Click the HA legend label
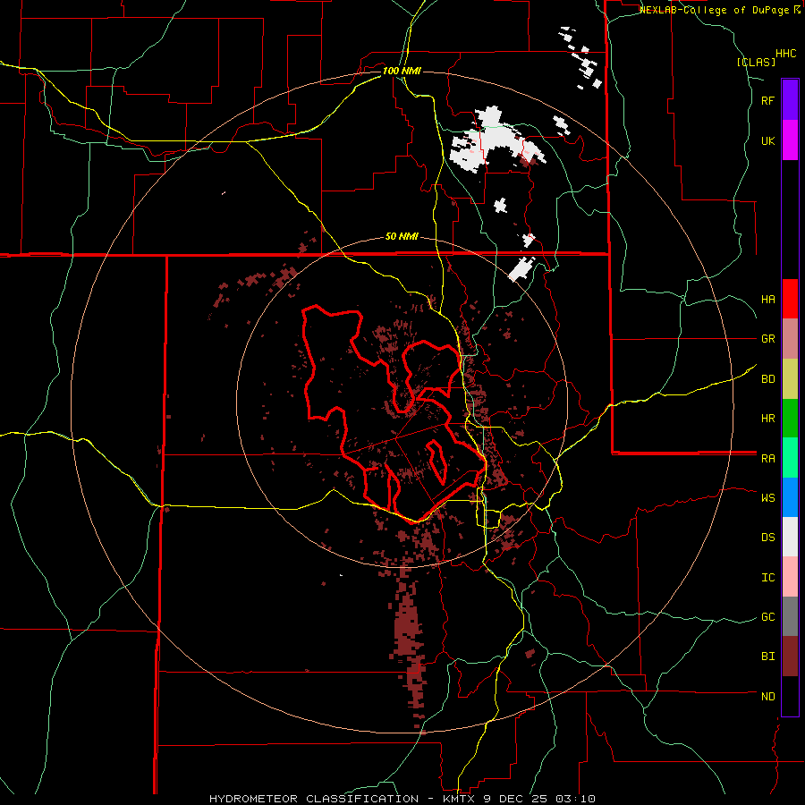 (767, 300)
